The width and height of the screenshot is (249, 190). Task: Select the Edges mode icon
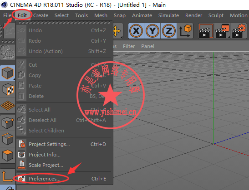click(7, 139)
